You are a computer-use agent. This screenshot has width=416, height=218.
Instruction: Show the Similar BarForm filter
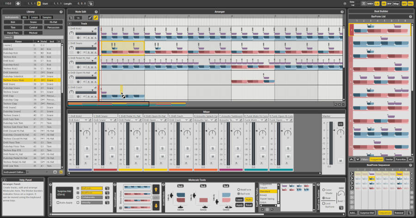[x=389, y=159]
